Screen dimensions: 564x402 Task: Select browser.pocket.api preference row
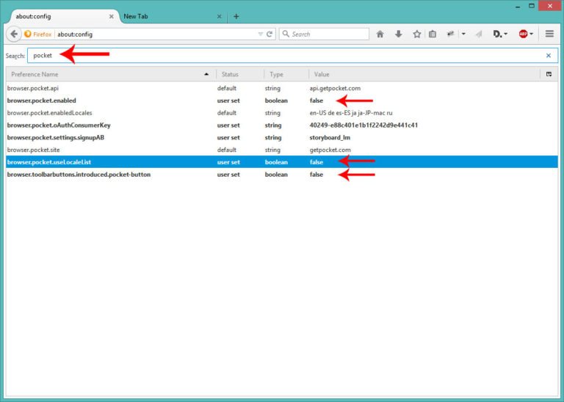click(282, 88)
